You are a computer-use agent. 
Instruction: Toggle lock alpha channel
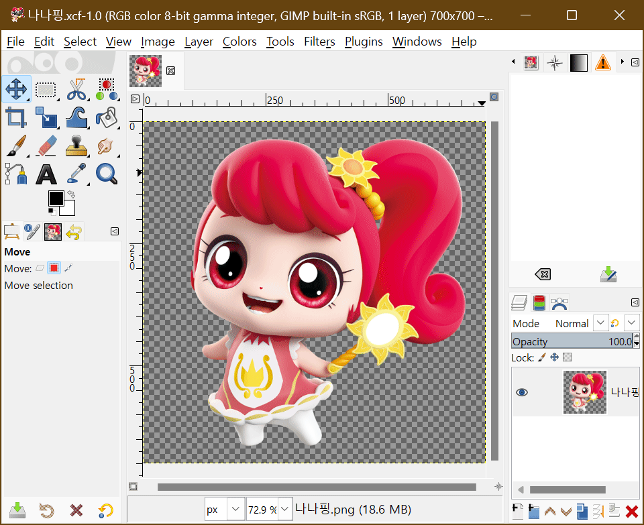(x=568, y=357)
